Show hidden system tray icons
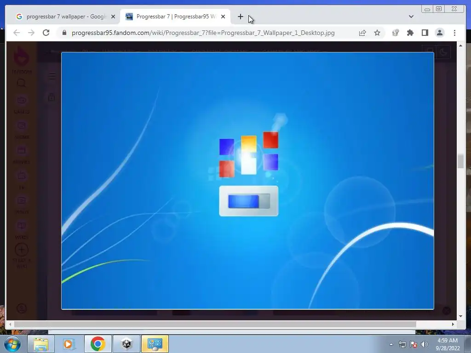This screenshot has height=353, width=471. [x=391, y=344]
